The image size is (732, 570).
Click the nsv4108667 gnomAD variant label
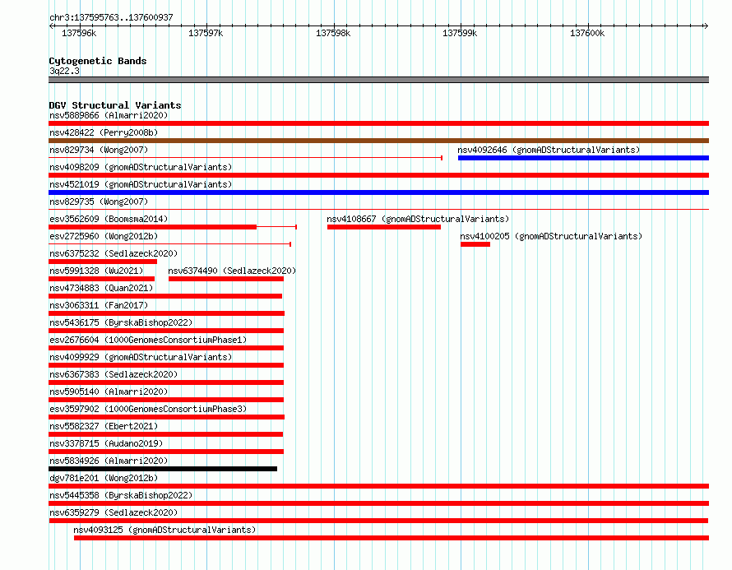point(418,219)
